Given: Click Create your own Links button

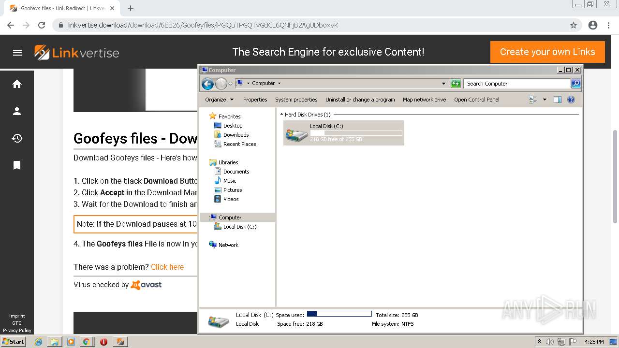Looking at the screenshot, I should pyautogui.click(x=547, y=52).
